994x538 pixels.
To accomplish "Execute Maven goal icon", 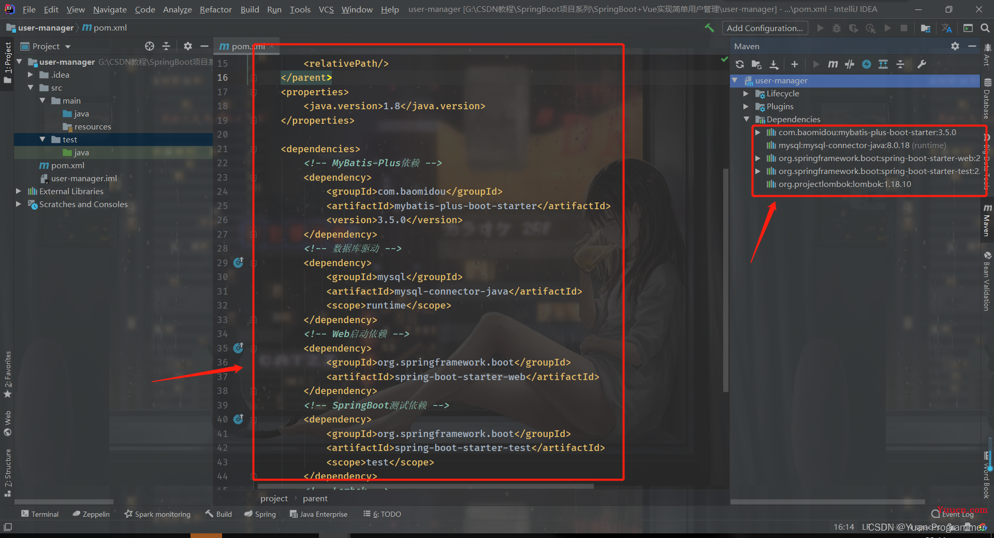I will point(832,64).
